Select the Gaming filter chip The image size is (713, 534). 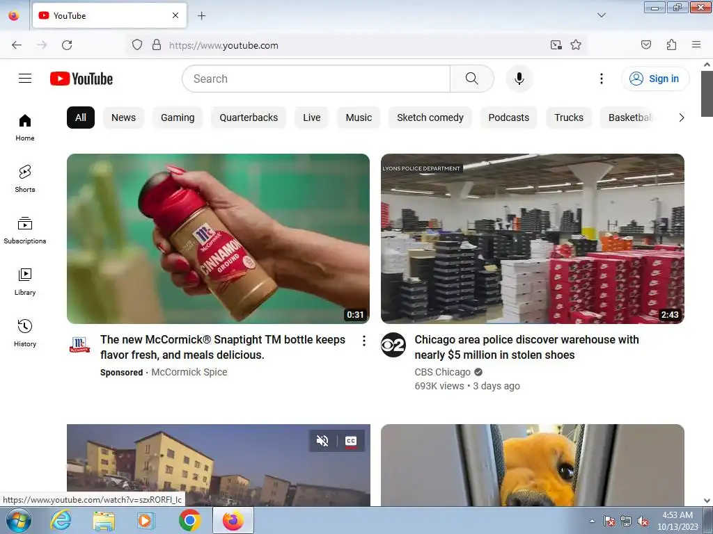click(178, 118)
